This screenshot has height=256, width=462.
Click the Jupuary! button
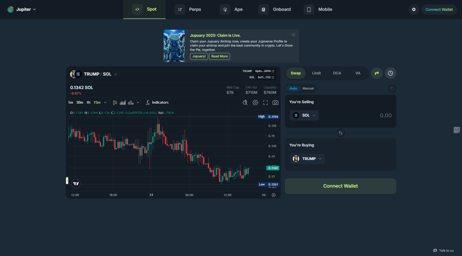coord(199,56)
